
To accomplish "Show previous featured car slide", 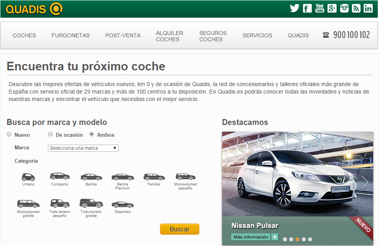I will 230,182.
